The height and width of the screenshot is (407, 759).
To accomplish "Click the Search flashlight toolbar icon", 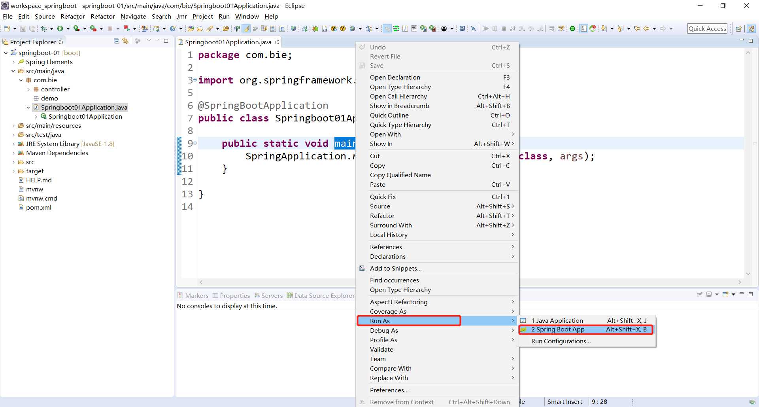I will tap(210, 28).
